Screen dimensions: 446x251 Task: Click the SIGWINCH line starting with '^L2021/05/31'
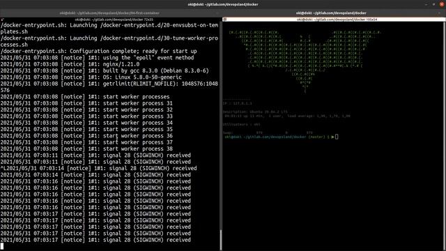point(98,169)
